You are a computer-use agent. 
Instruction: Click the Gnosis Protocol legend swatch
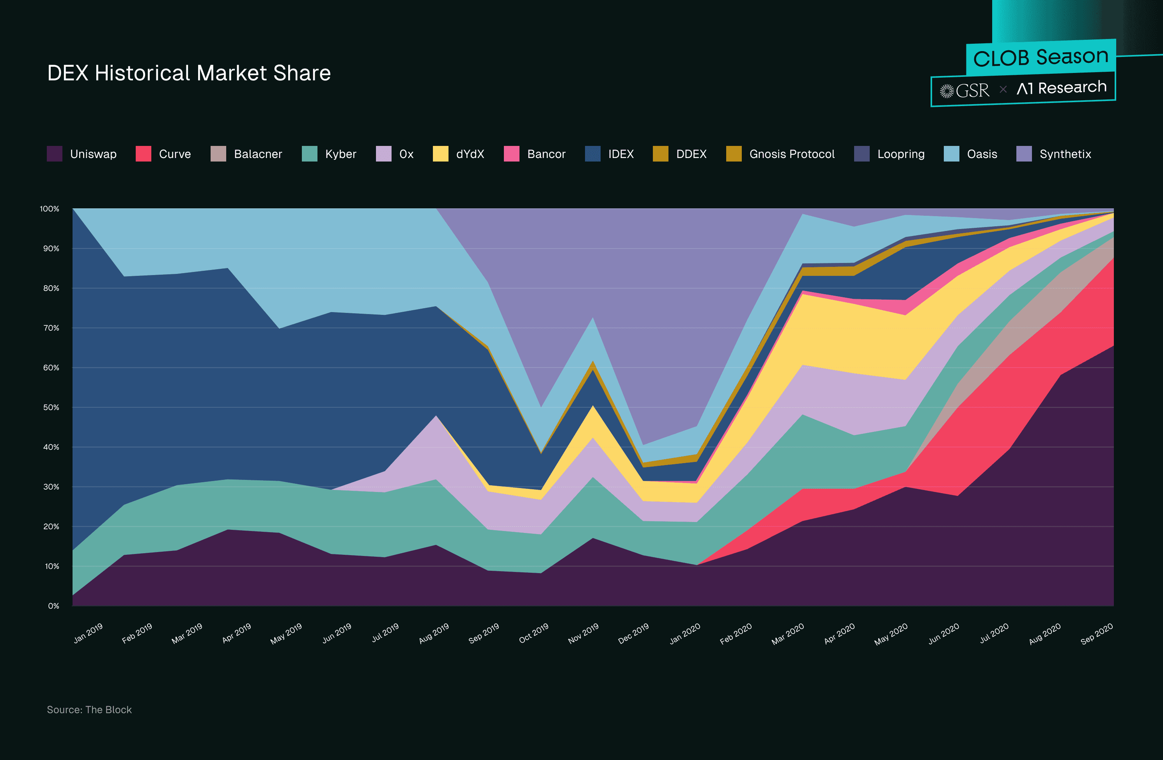734,153
